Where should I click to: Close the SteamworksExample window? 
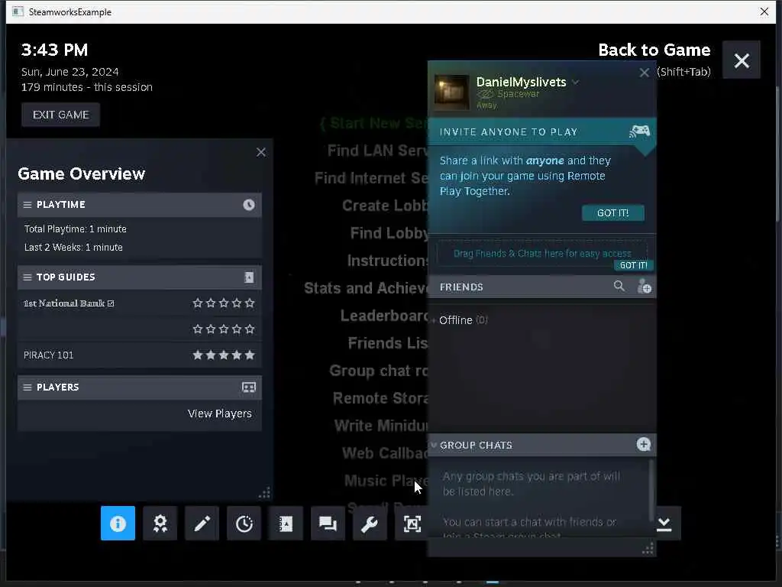coord(764,11)
